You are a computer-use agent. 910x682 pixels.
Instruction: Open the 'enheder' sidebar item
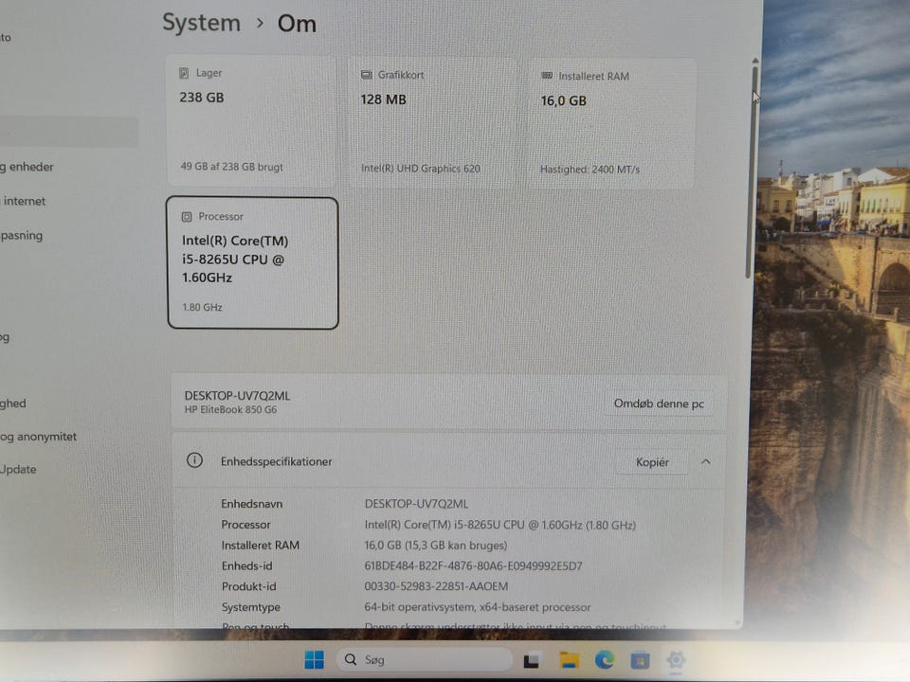point(27,167)
